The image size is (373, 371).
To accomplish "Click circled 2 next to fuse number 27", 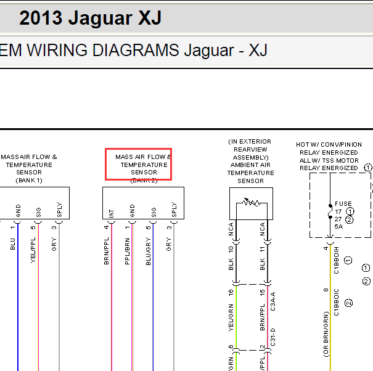I will [x=349, y=219].
